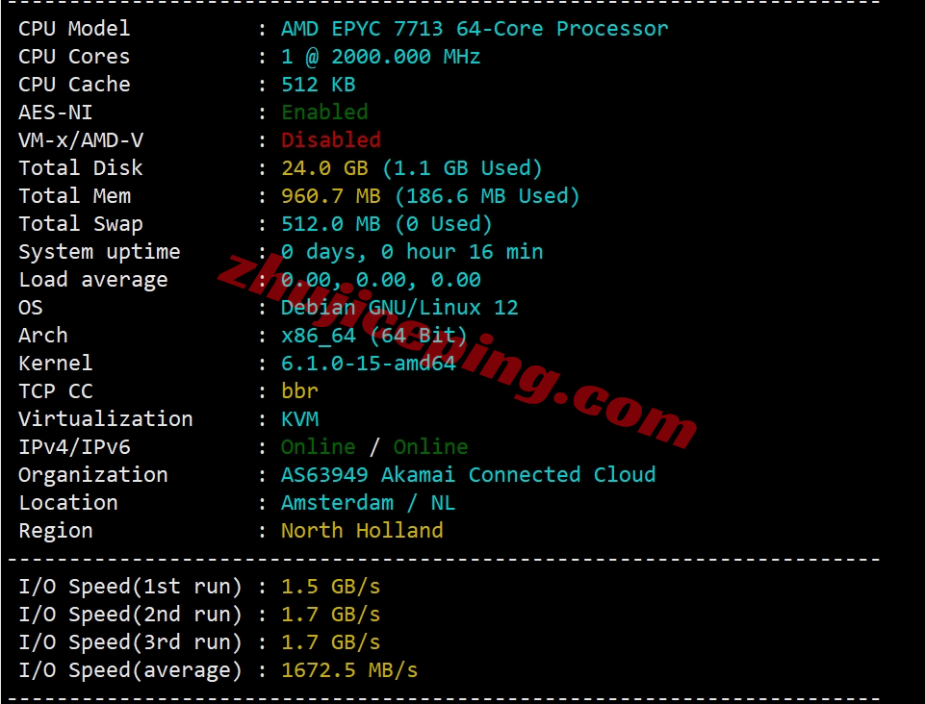
Task: Click the 512 KB cache value
Action: click(318, 85)
